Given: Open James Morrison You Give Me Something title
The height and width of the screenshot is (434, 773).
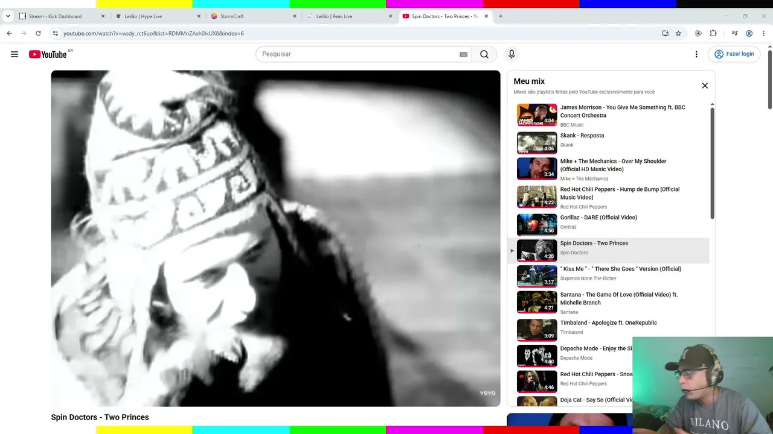Looking at the screenshot, I should pyautogui.click(x=623, y=112).
